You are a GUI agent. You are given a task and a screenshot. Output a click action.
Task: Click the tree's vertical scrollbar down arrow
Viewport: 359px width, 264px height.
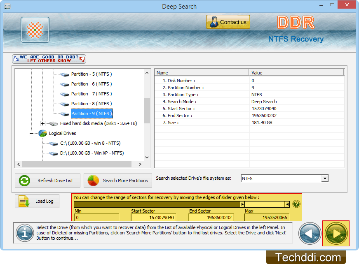tap(147, 157)
